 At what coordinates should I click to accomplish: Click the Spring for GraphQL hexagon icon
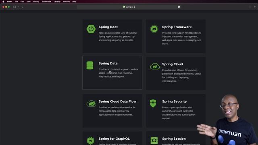coord(91,141)
